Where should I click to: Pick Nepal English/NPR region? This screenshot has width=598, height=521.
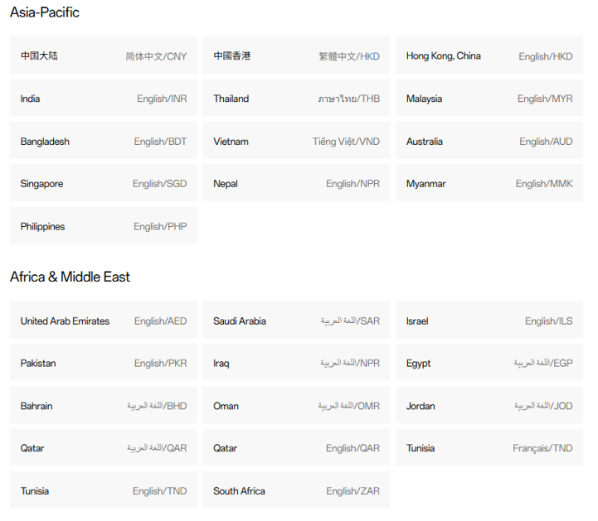(x=296, y=183)
